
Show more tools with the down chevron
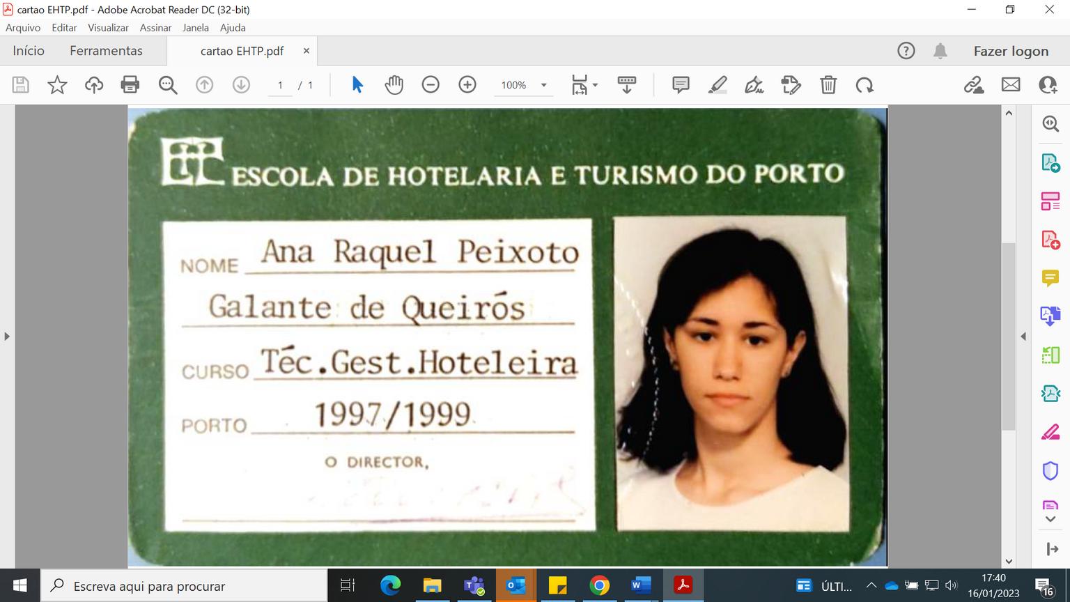1050,519
